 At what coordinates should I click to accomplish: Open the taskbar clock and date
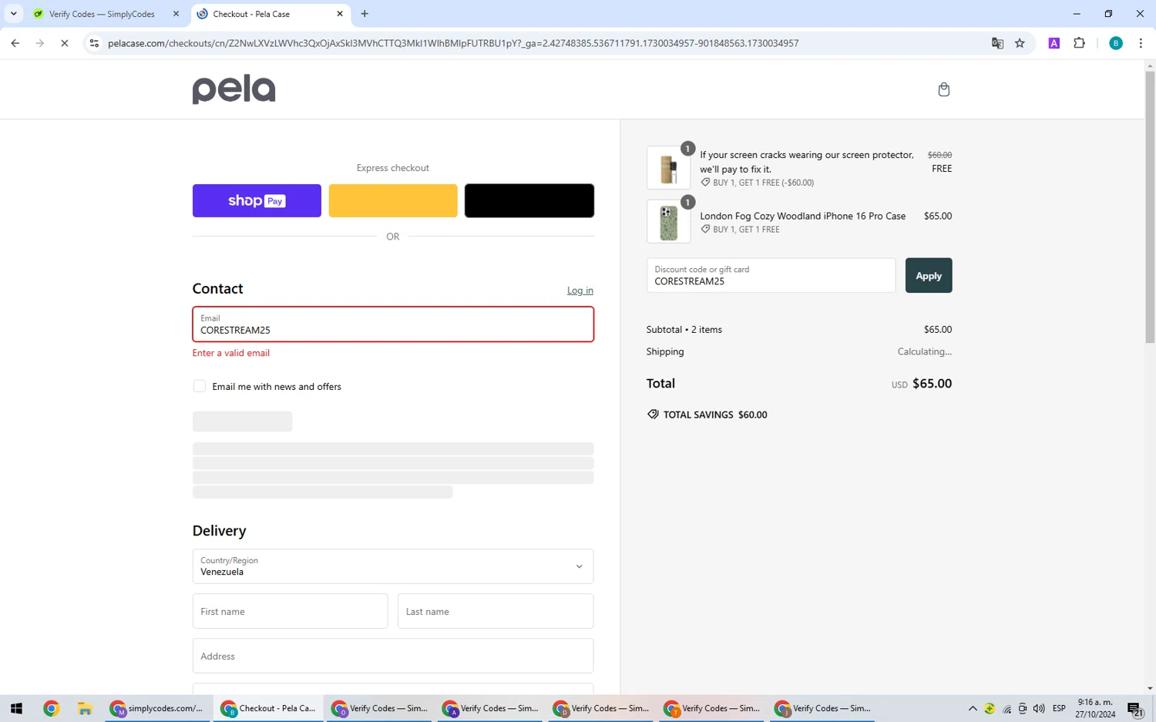(x=1095, y=708)
